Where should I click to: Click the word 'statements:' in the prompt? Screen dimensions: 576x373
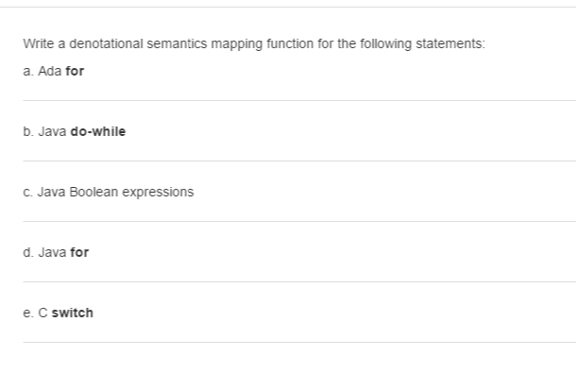coord(450,43)
